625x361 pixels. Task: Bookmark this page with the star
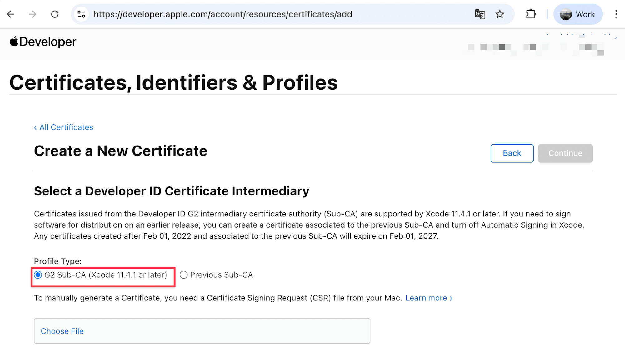[x=500, y=14]
